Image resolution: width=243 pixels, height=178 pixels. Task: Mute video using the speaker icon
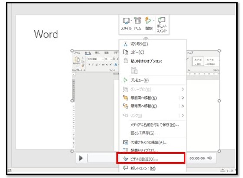(x=210, y=158)
